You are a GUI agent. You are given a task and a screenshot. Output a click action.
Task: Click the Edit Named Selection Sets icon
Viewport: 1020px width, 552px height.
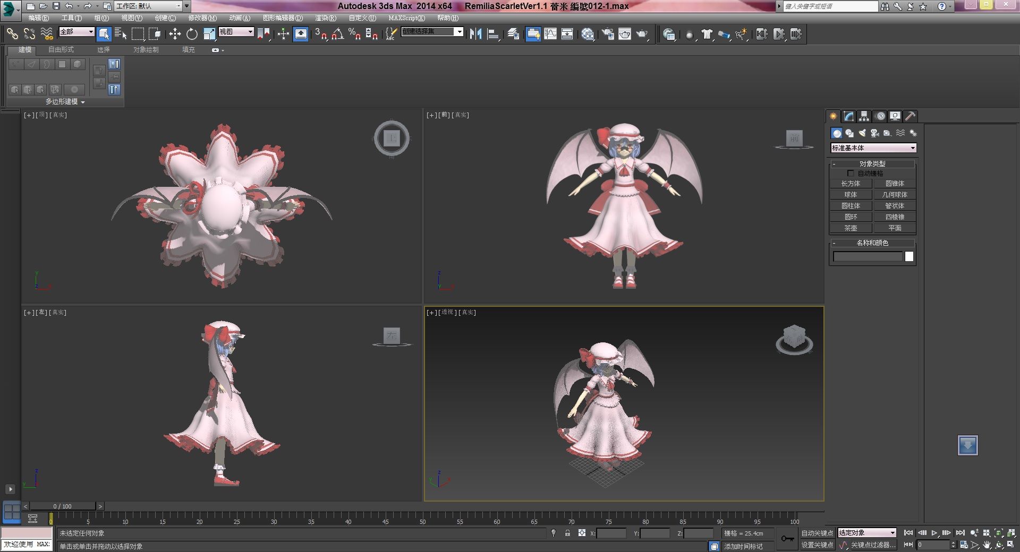click(390, 34)
